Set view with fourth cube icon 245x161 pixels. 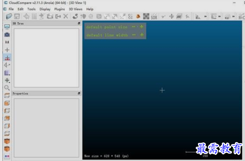[7, 118]
